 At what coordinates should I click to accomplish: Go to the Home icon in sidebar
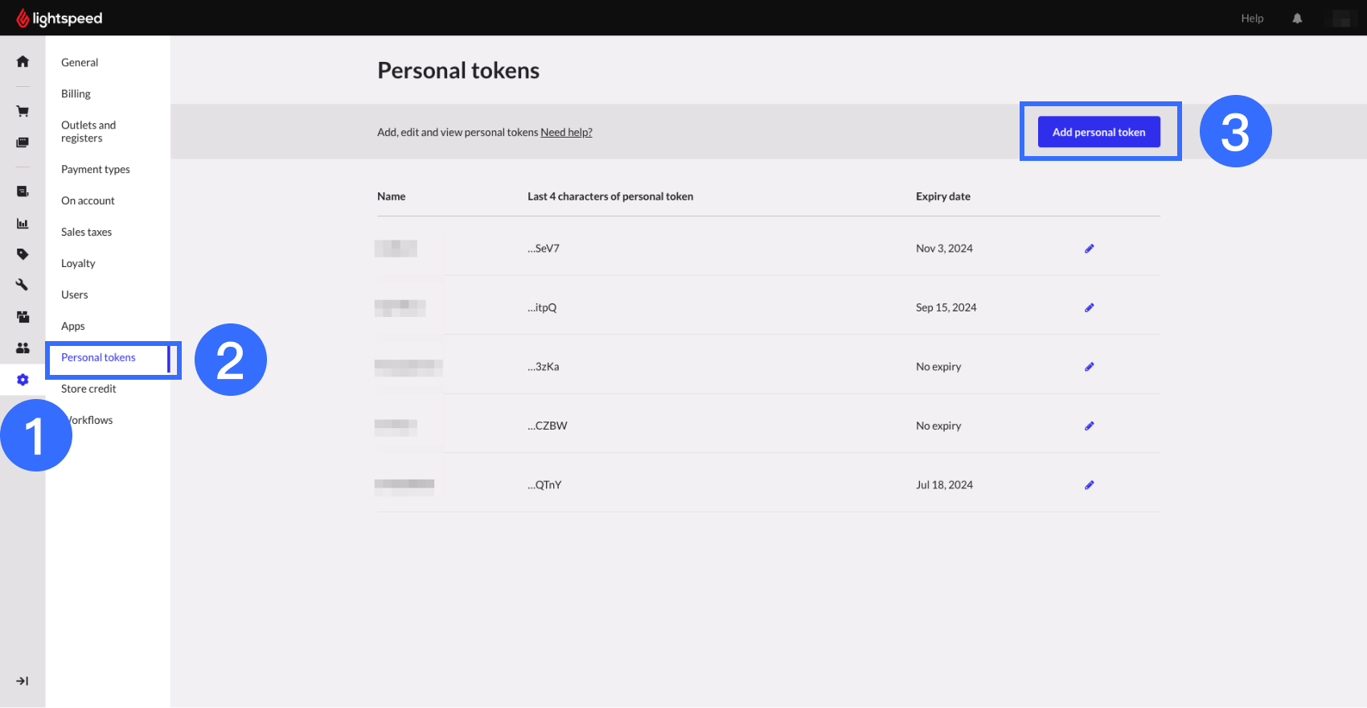pyautogui.click(x=23, y=62)
